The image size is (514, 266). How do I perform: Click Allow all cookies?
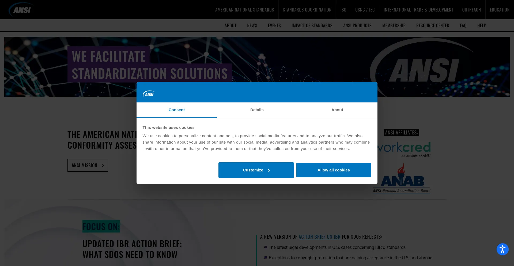[333, 170]
